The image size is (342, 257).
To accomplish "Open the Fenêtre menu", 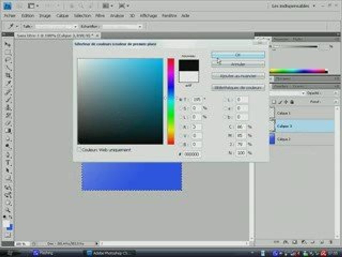I will point(169,16).
